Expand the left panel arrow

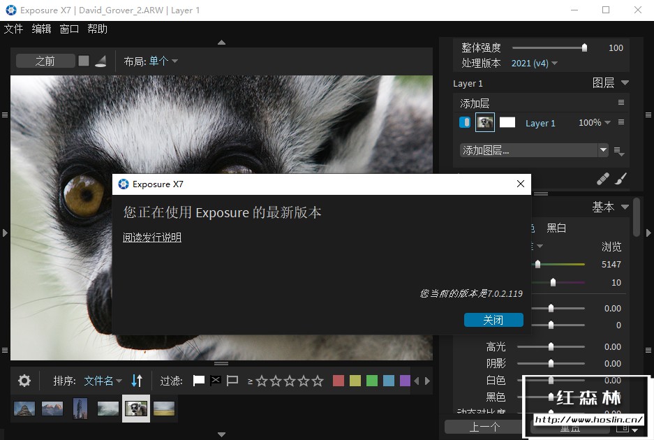pyautogui.click(x=5, y=233)
